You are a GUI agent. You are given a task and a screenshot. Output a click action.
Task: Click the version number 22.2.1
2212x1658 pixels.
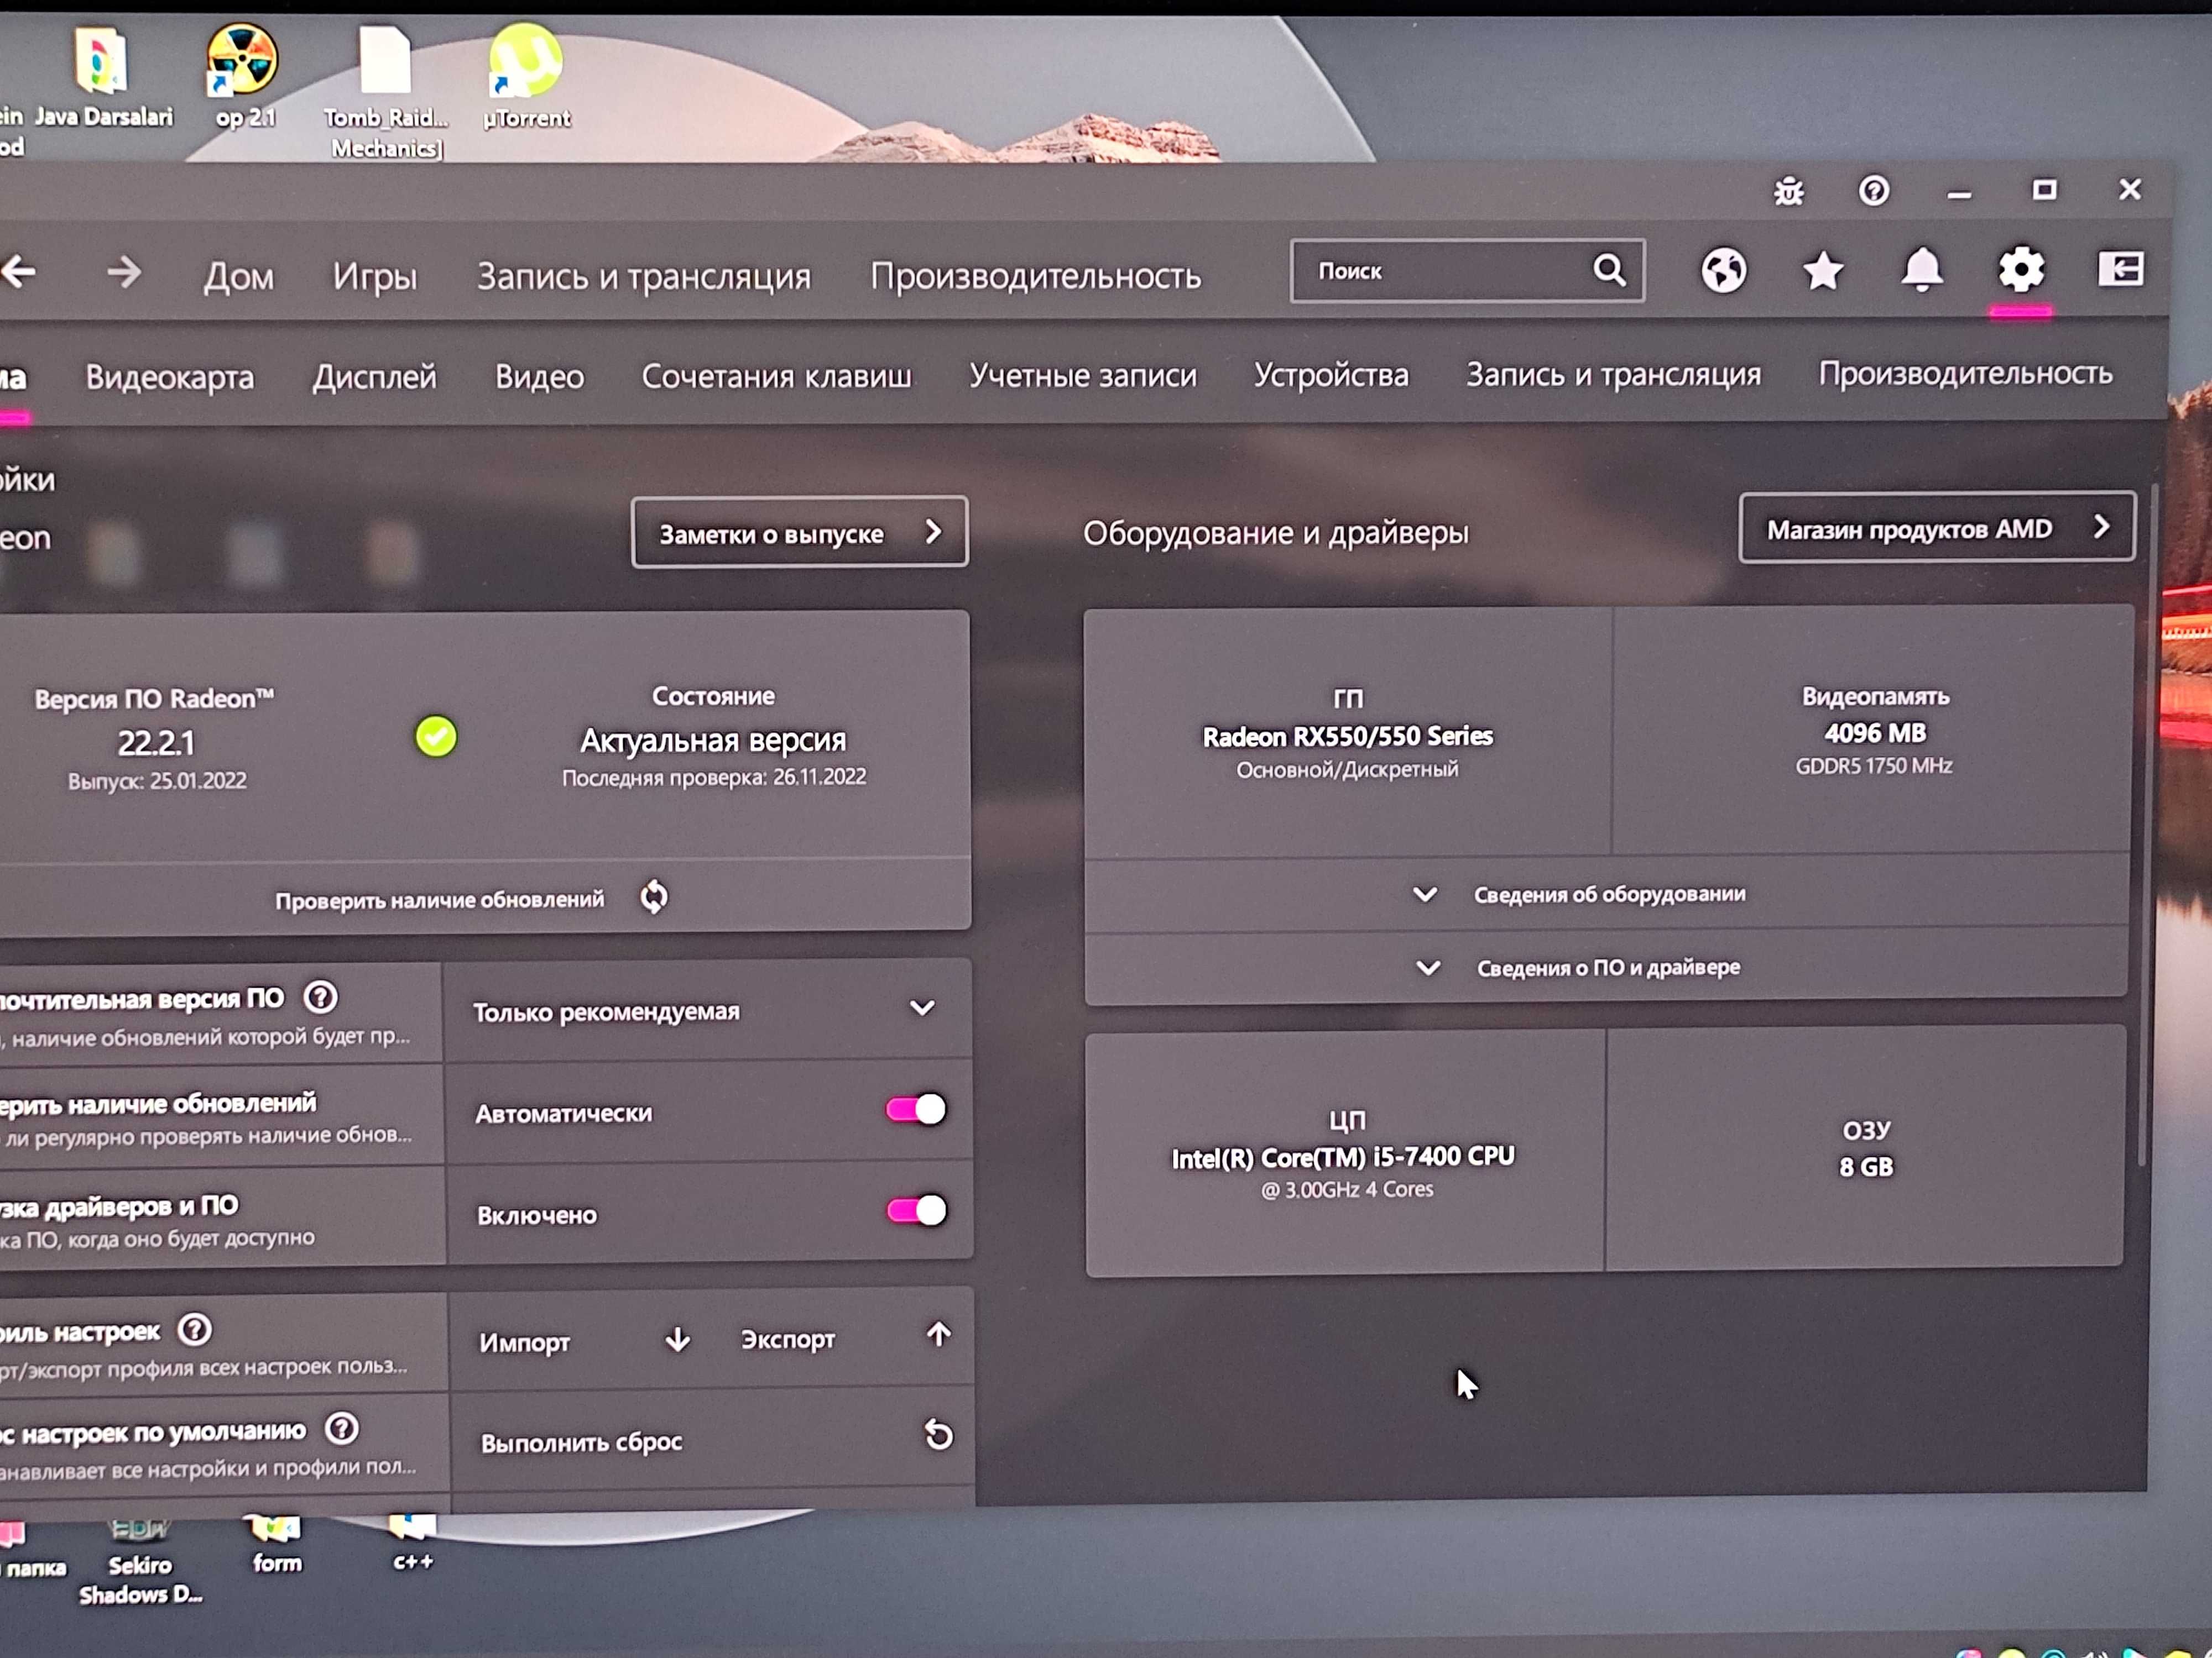click(156, 743)
